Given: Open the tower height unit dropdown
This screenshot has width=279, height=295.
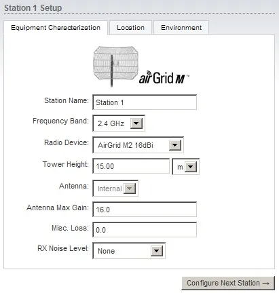Looking at the screenshot, I should pyautogui.click(x=186, y=167).
